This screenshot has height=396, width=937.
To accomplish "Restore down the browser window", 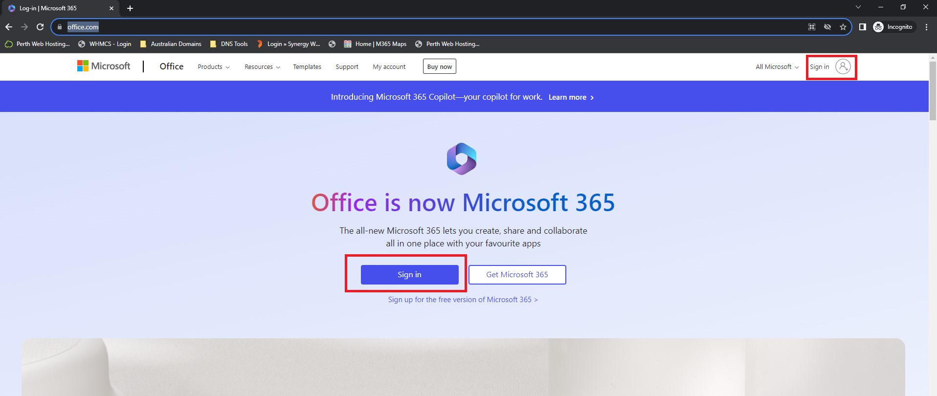I will (x=903, y=7).
